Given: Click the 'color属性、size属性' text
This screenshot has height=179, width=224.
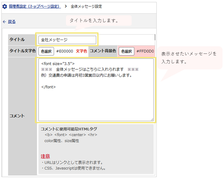Looking at the screenshot, I should [62, 141].
